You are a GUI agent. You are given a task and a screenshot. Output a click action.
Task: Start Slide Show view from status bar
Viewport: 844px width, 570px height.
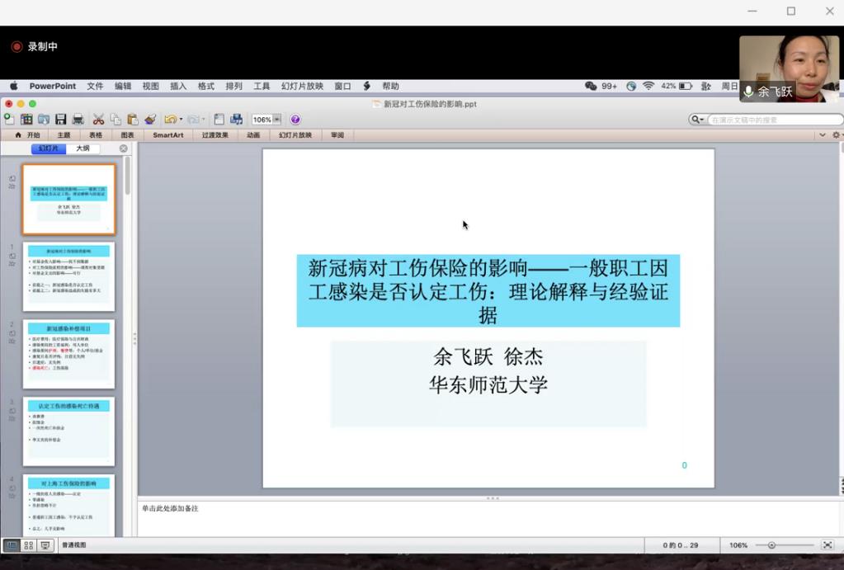point(45,545)
